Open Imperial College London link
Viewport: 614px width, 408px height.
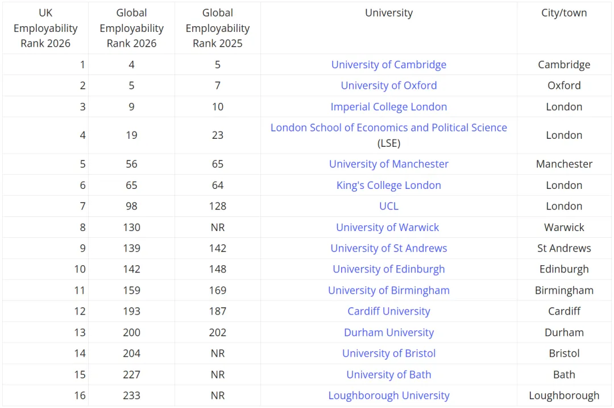coord(388,107)
